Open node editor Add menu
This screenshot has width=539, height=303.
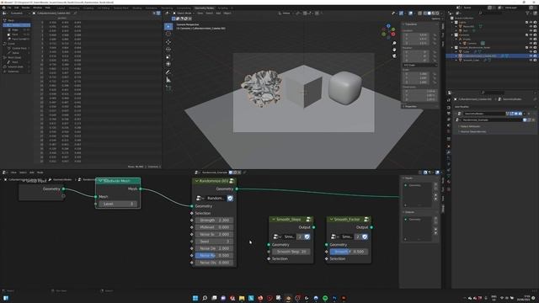point(32,173)
